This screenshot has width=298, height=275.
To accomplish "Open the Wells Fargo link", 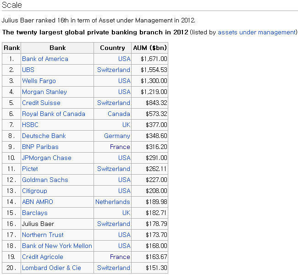I will click(x=39, y=81).
